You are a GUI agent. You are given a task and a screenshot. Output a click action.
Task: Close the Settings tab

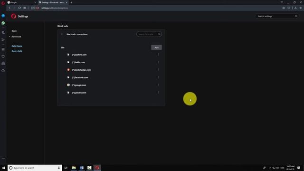tap(66, 2)
